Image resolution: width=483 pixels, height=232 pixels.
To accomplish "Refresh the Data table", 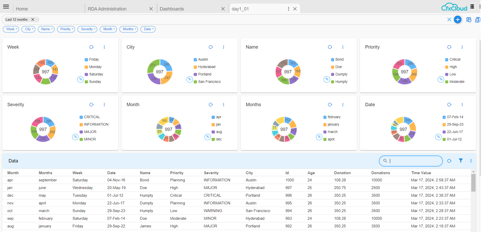I will pos(449,161).
